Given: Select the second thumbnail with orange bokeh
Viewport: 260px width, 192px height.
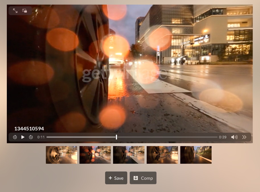Looking at the screenshot, I should point(95,155).
